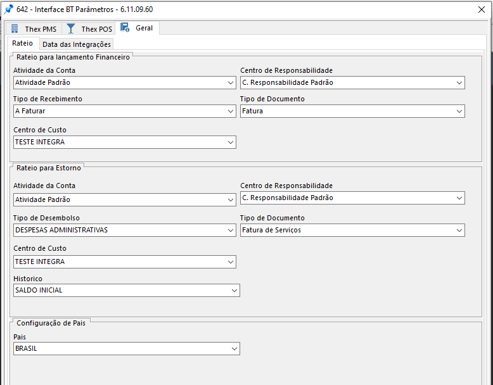The width and height of the screenshot is (493, 385).
Task: Click the 'A Faturar' value text
Action: pos(30,111)
